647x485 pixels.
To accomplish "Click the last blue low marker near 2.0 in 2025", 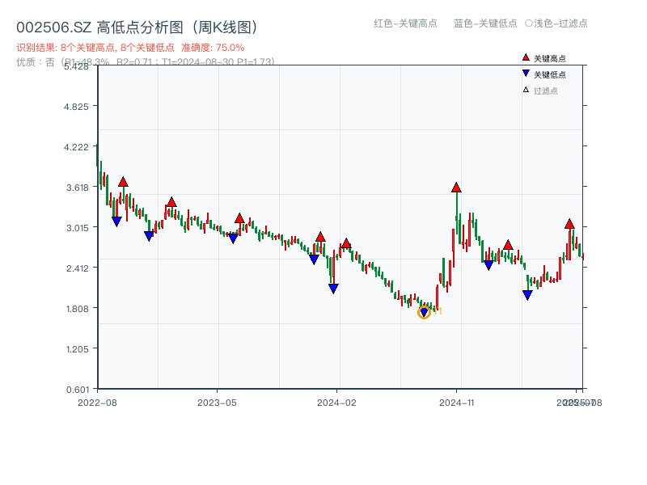I will [x=527, y=295].
